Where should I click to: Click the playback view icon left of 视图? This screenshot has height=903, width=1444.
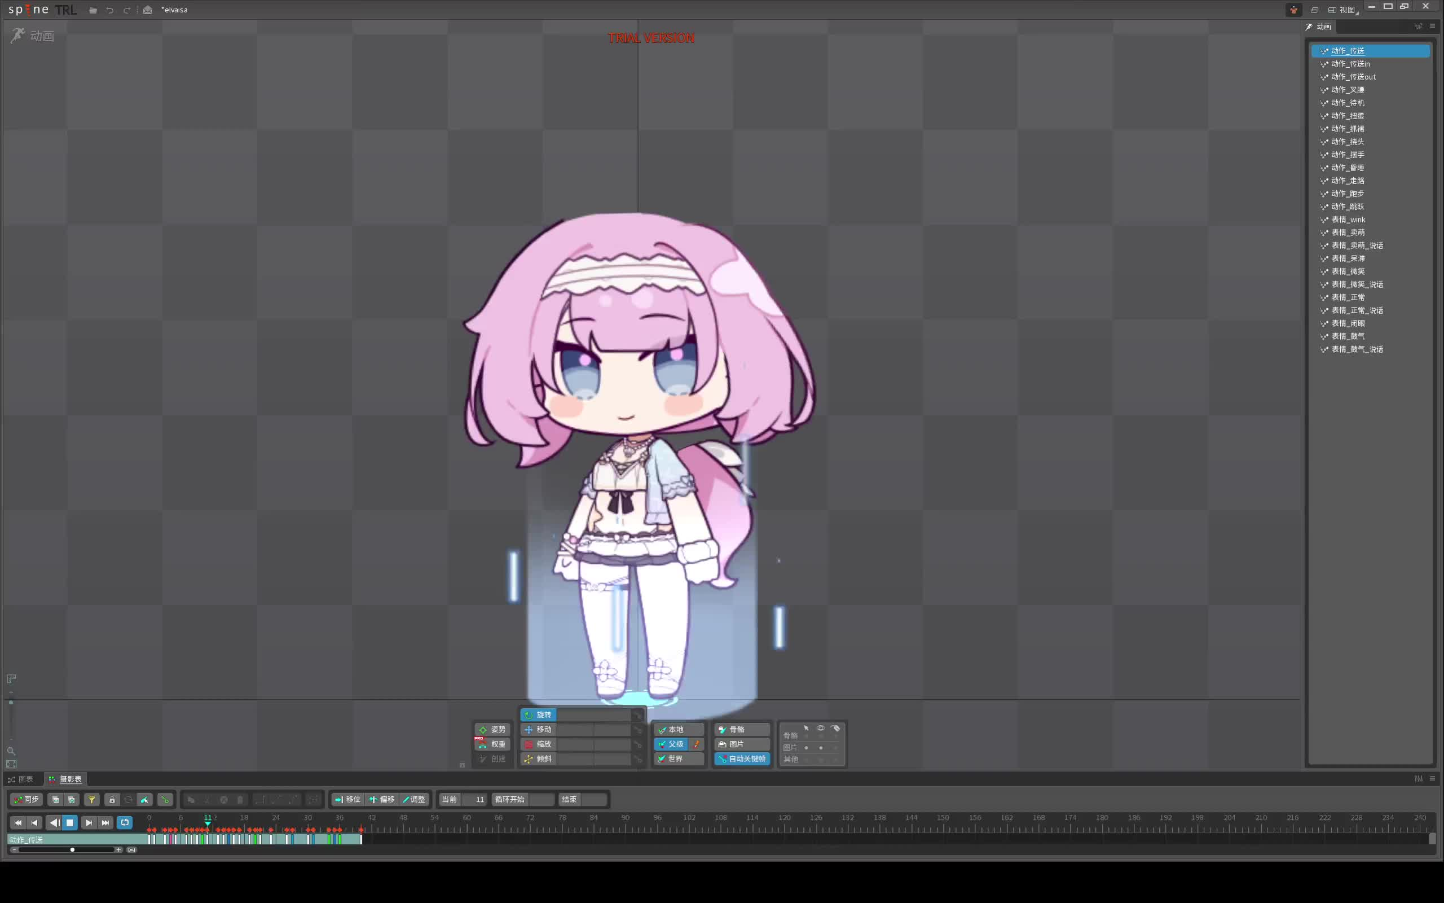[1314, 10]
